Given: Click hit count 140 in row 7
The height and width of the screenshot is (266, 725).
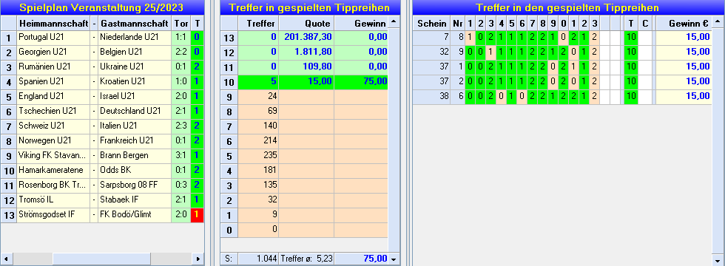Looking at the screenshot, I should (258, 126).
